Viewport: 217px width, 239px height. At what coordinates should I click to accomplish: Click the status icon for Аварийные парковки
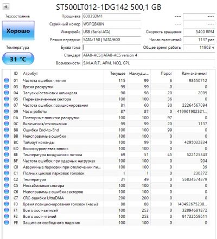7,167
